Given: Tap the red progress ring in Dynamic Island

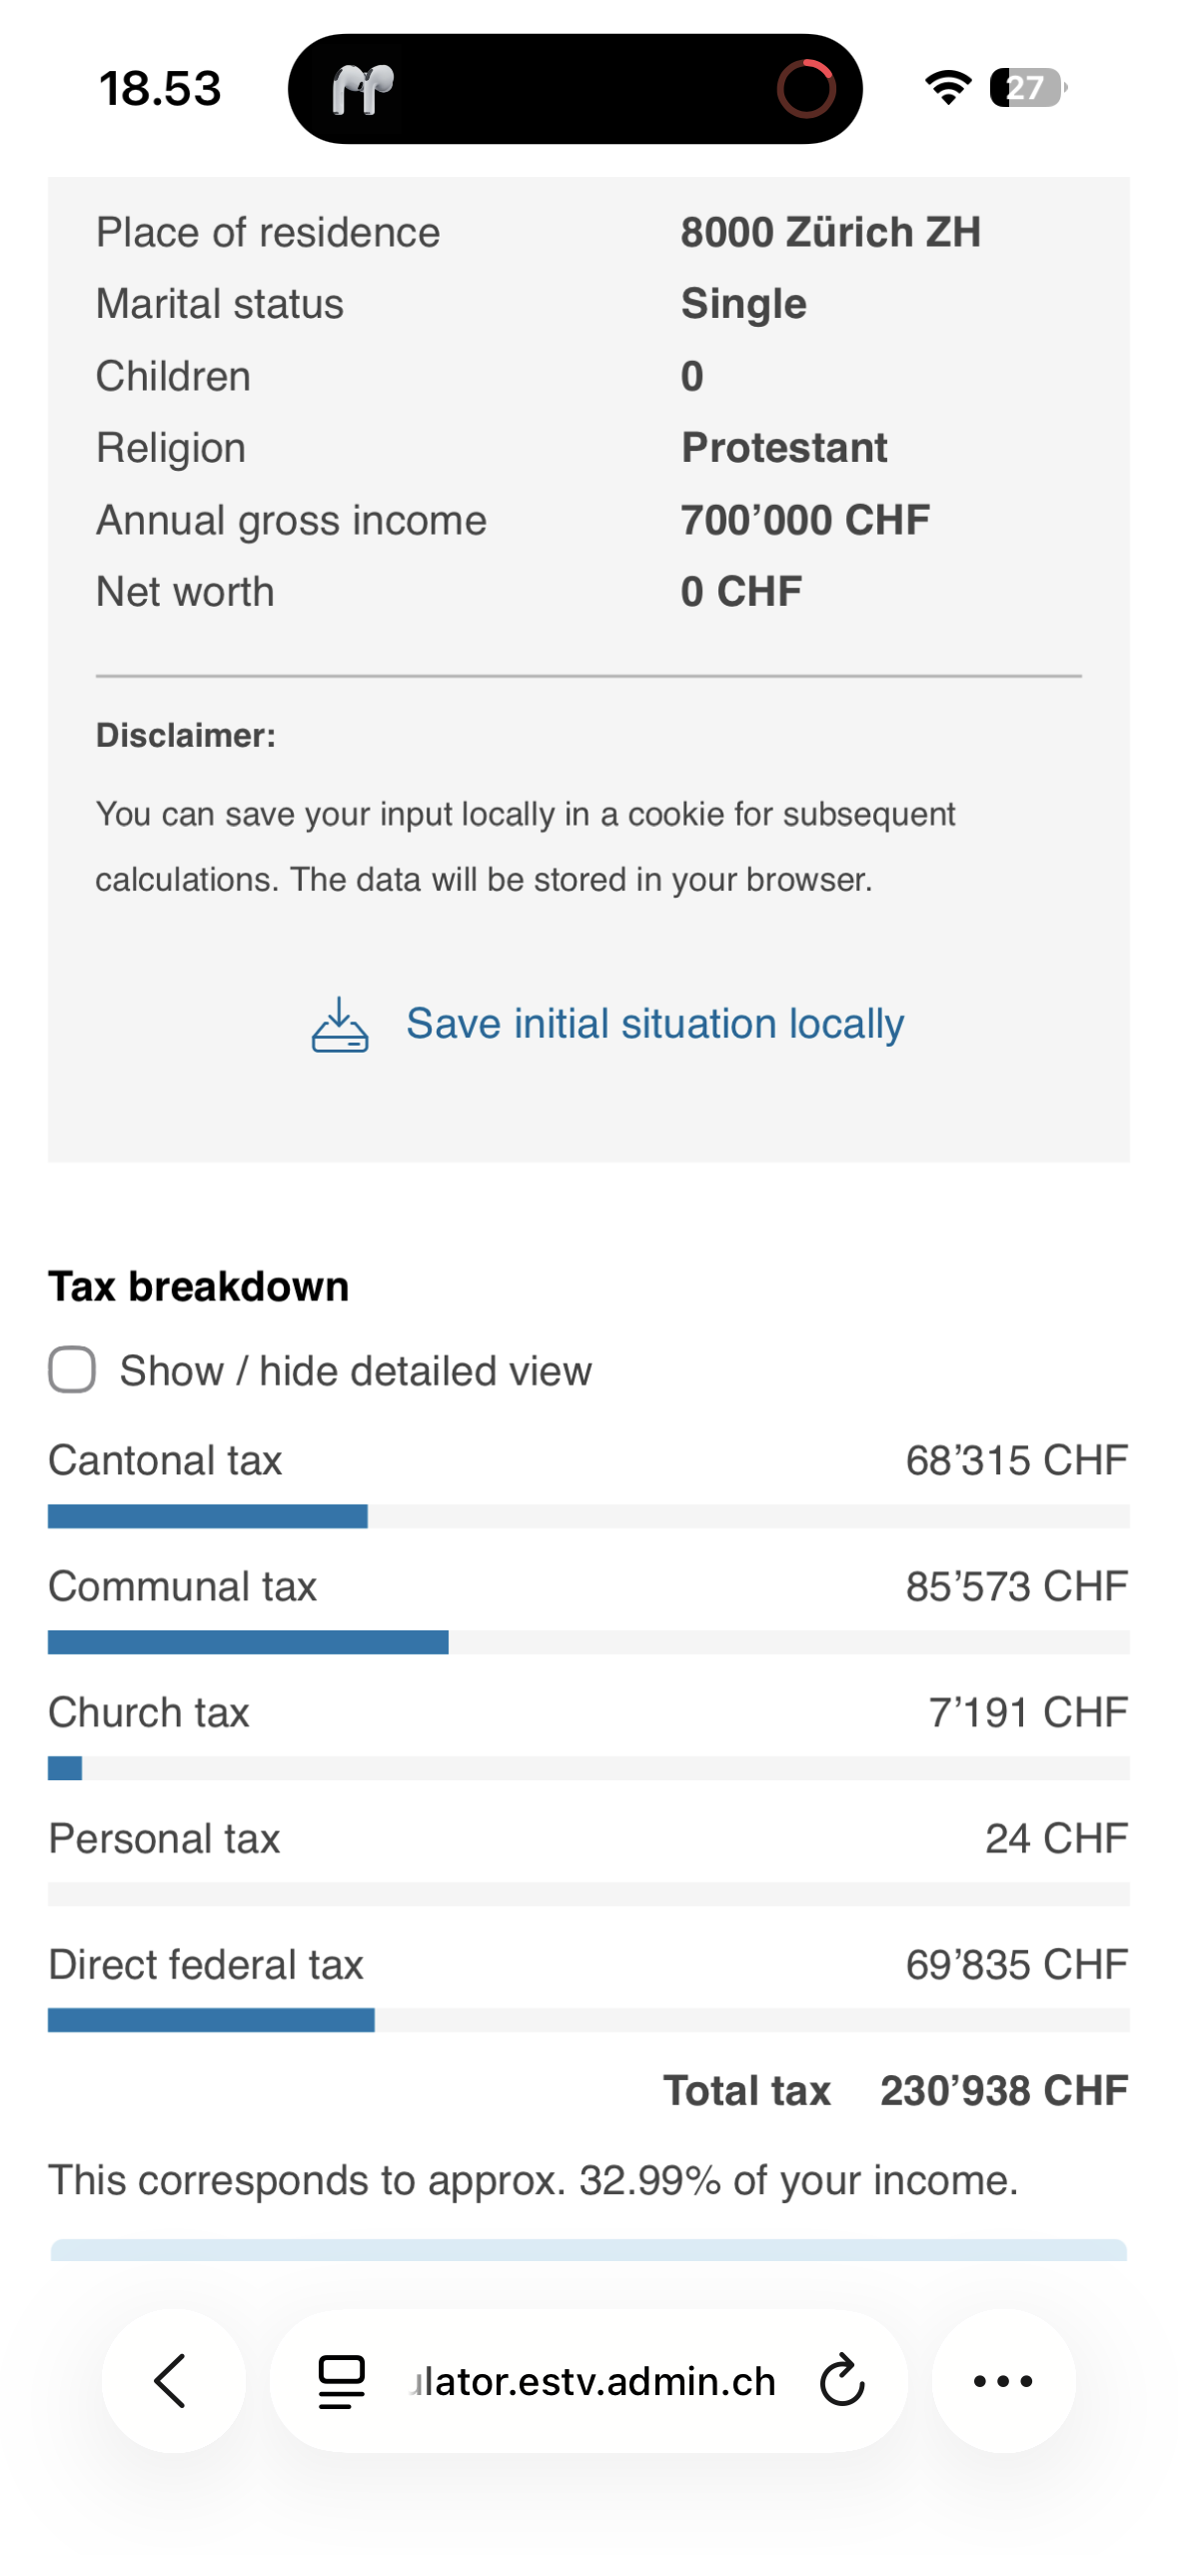Looking at the screenshot, I should [805, 89].
